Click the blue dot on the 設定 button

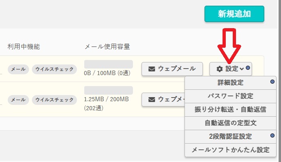click(248, 68)
